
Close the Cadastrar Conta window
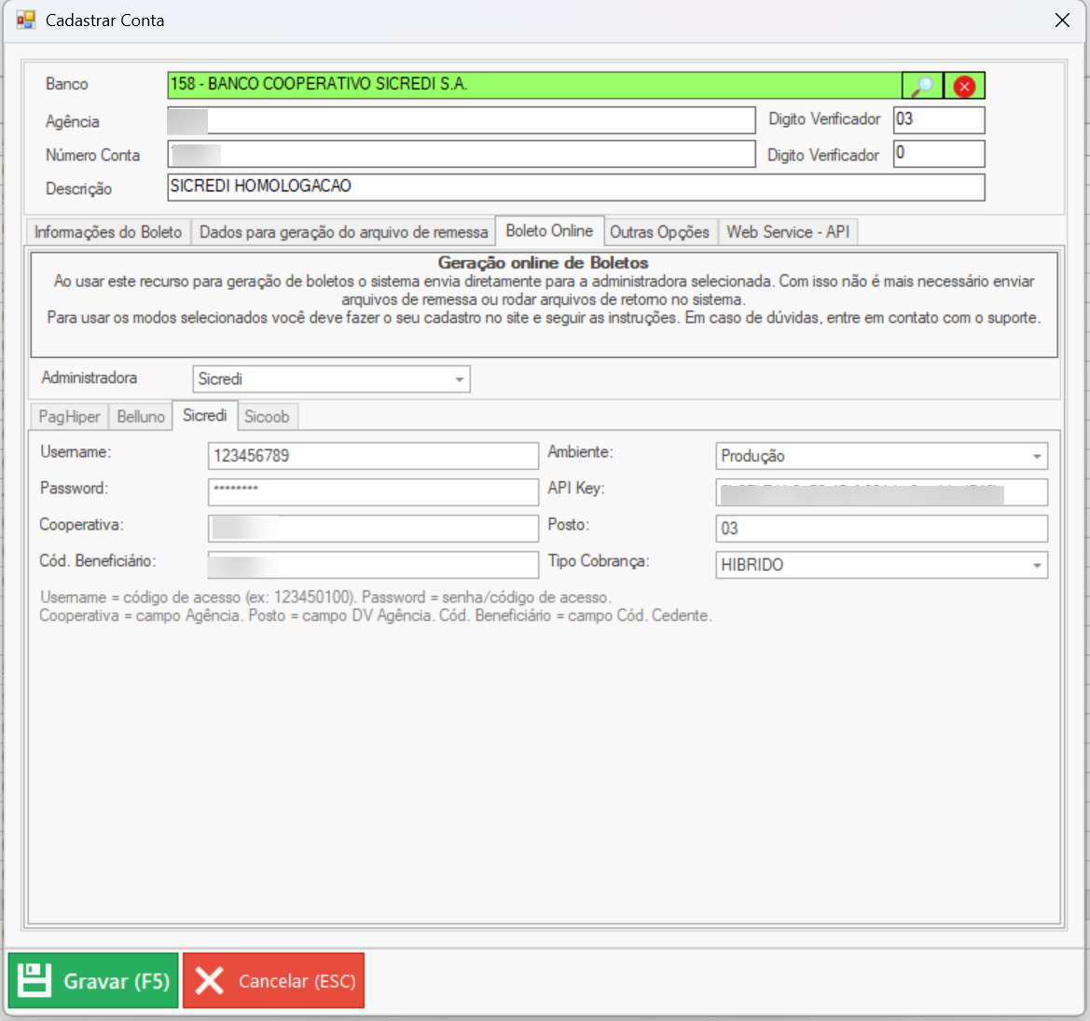pos(1062,20)
